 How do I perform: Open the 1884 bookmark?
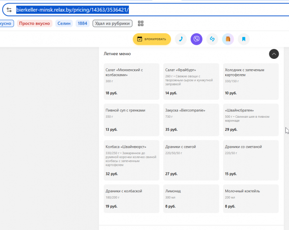point(83,23)
